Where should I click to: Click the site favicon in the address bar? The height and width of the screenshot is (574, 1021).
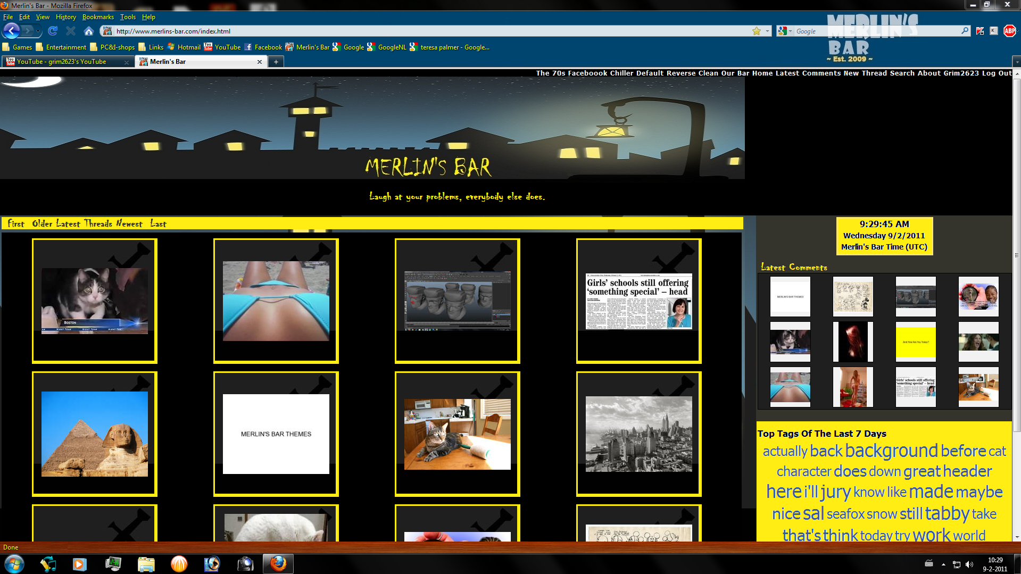[x=107, y=31]
